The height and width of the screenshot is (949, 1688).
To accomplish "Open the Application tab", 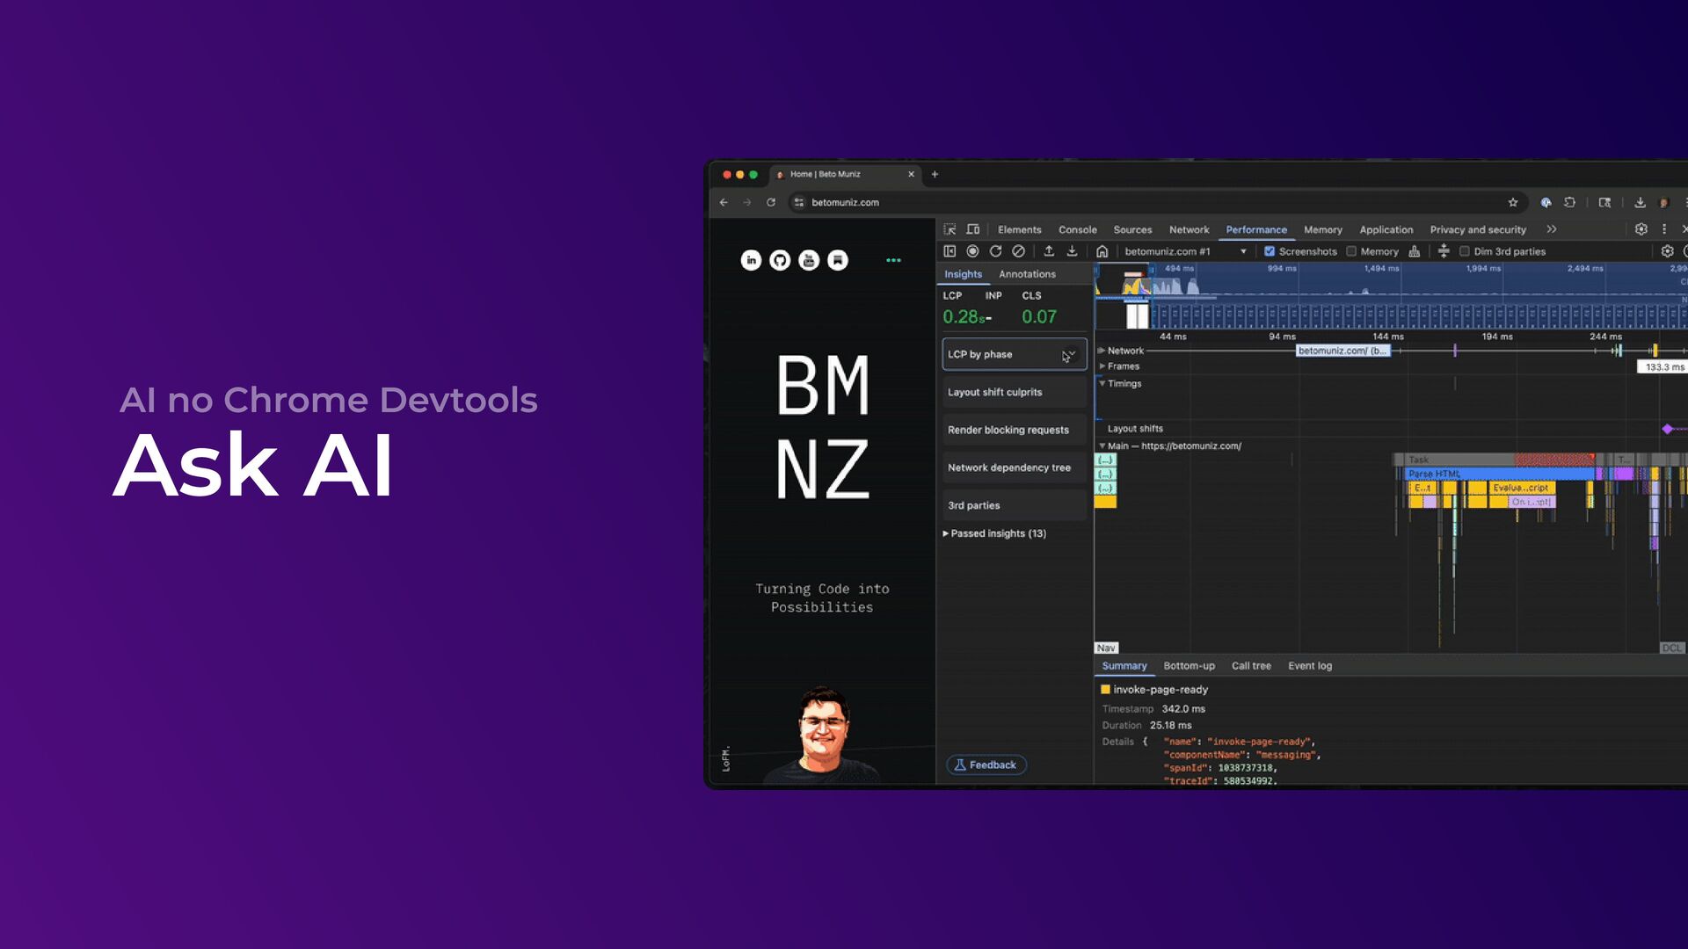I will 1386,229.
